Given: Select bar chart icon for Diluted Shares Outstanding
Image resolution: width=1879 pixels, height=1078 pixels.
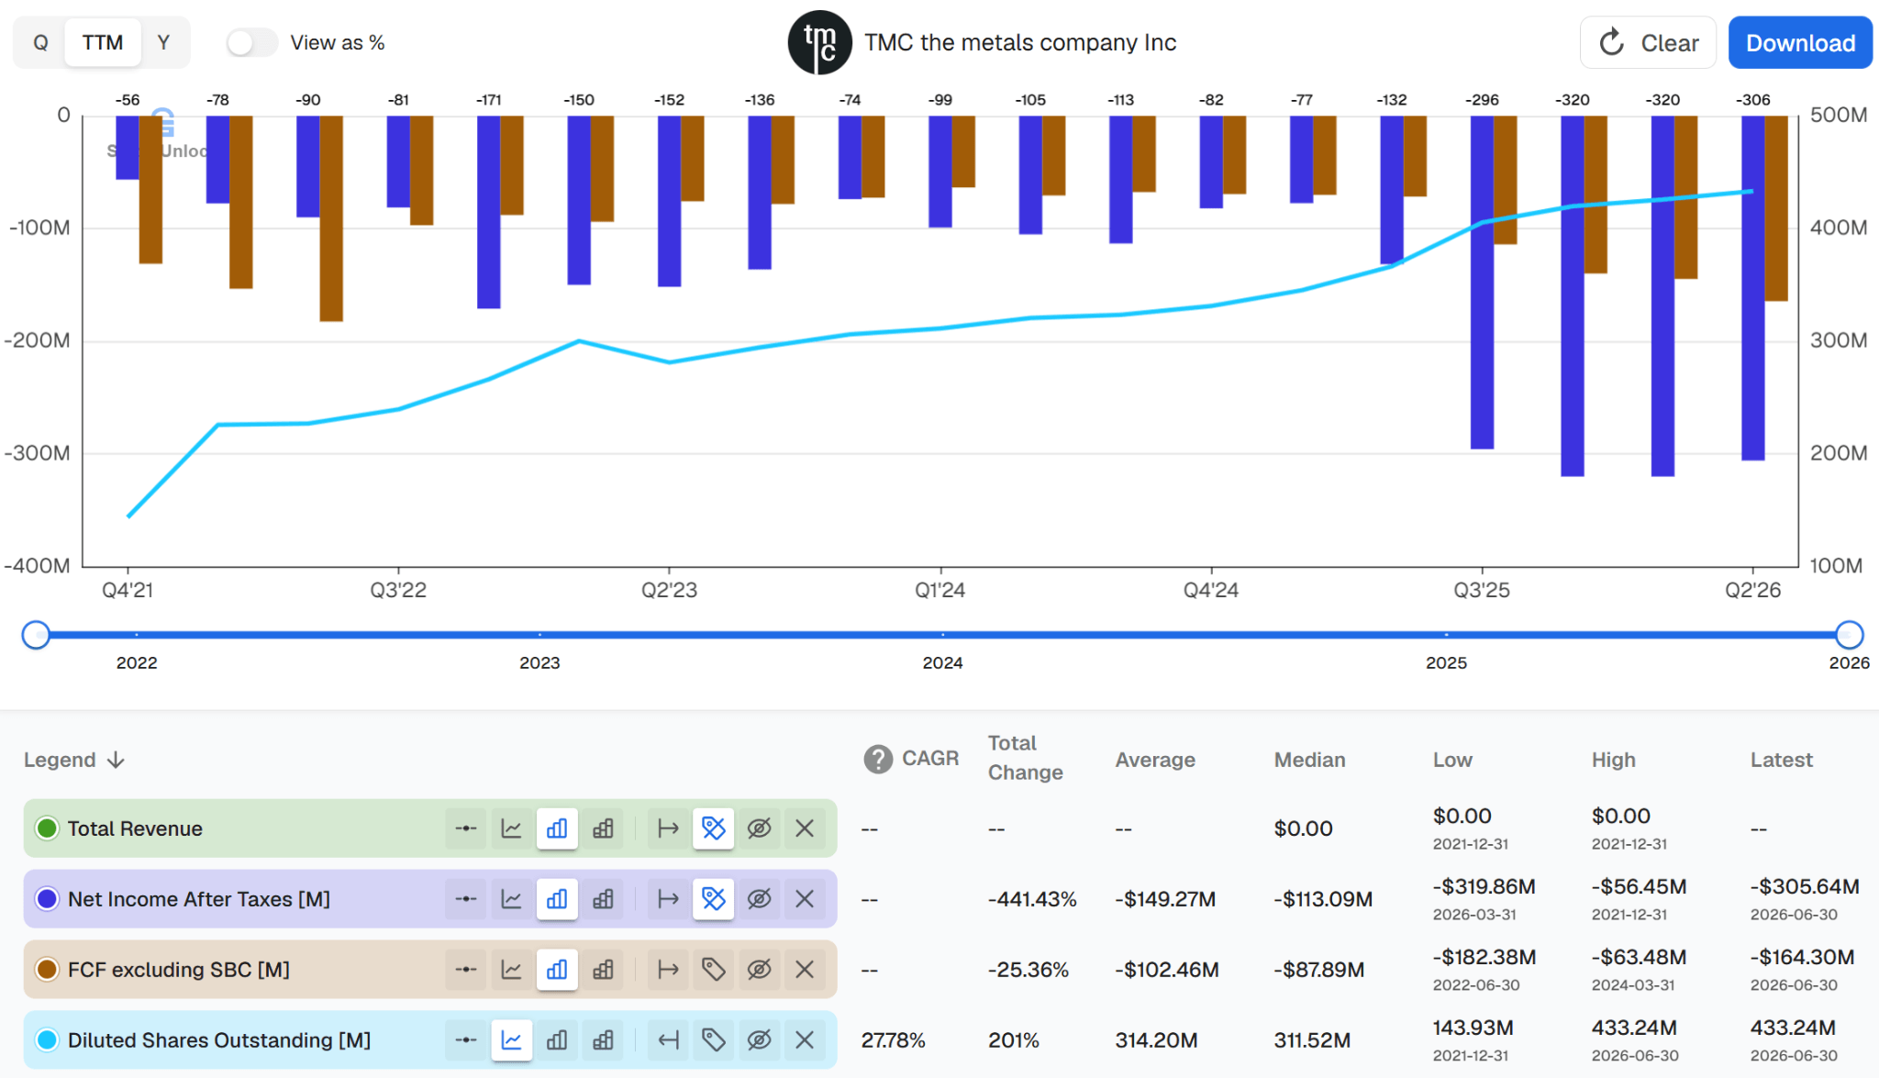Looking at the screenshot, I should pos(557,1040).
